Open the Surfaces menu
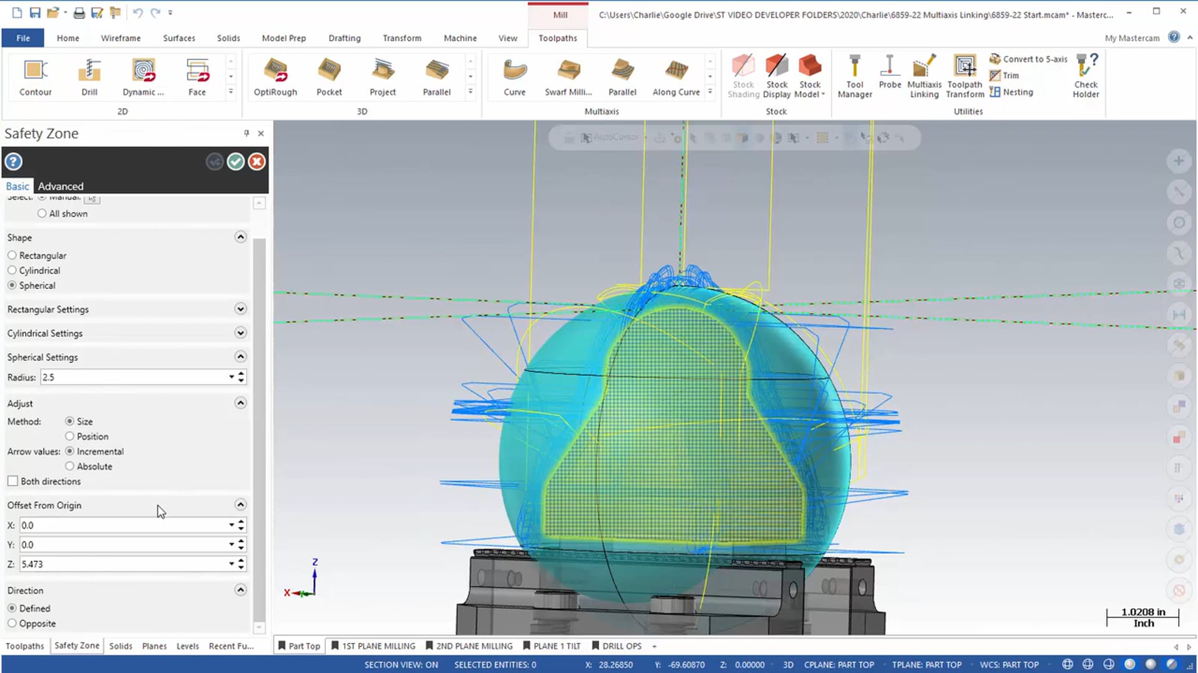This screenshot has width=1198, height=673. [178, 38]
